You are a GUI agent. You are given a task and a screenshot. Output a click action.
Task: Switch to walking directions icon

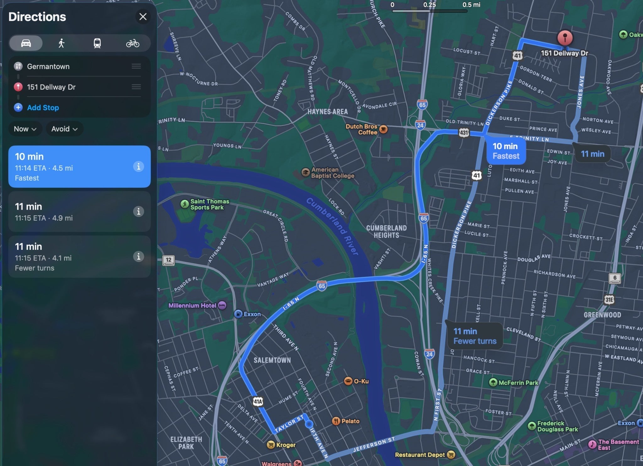pos(62,43)
